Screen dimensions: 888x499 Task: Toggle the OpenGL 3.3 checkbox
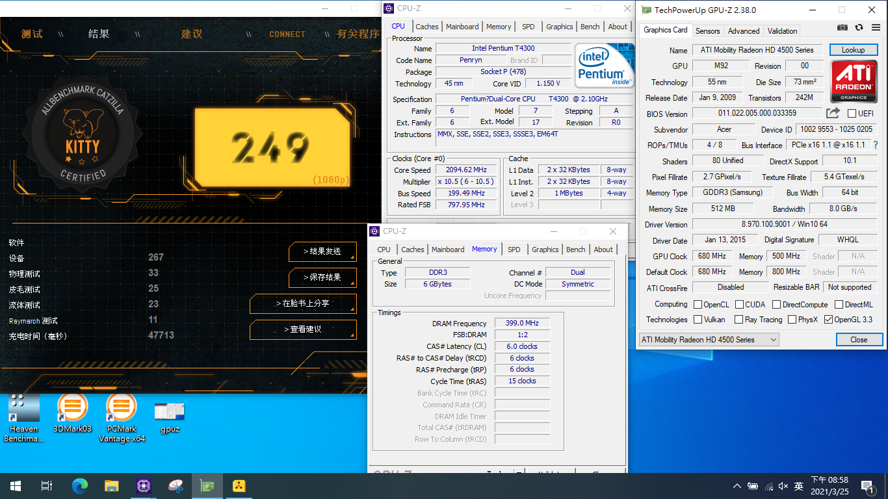pos(828,320)
